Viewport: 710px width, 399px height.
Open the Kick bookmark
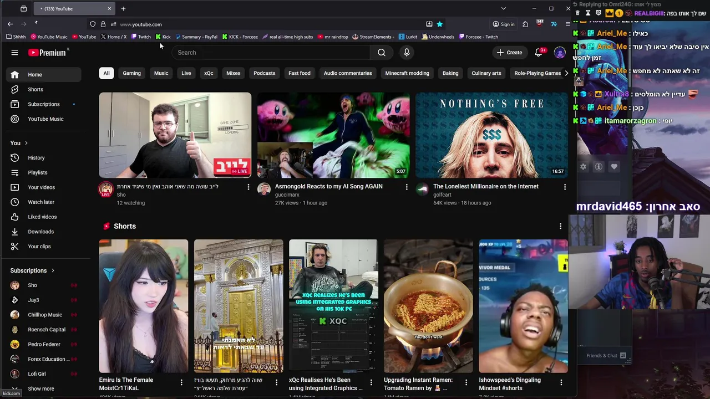pyautogui.click(x=163, y=37)
